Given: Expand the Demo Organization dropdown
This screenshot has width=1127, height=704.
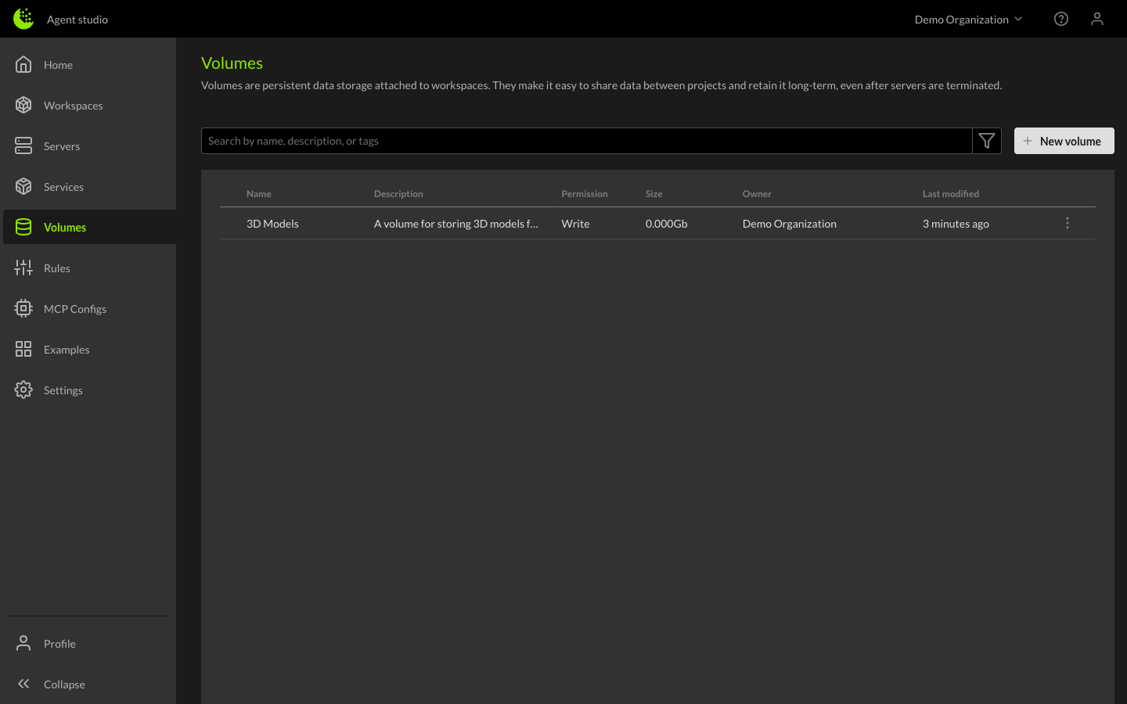Looking at the screenshot, I should click(968, 20).
